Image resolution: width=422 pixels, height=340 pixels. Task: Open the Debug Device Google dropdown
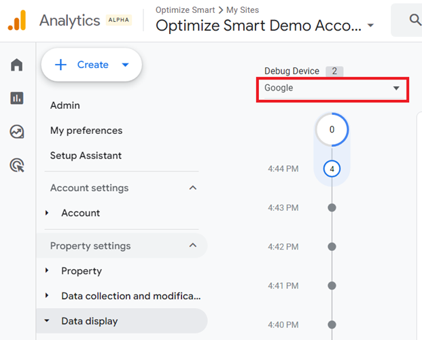coord(332,88)
